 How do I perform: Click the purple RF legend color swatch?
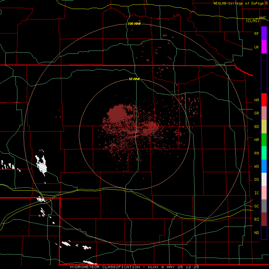tap(264, 33)
